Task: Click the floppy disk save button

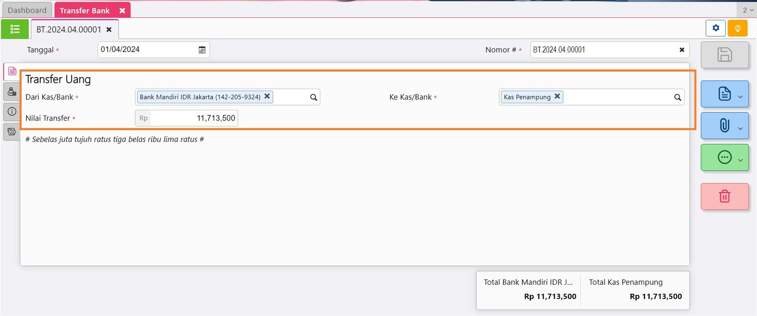Action: point(724,54)
